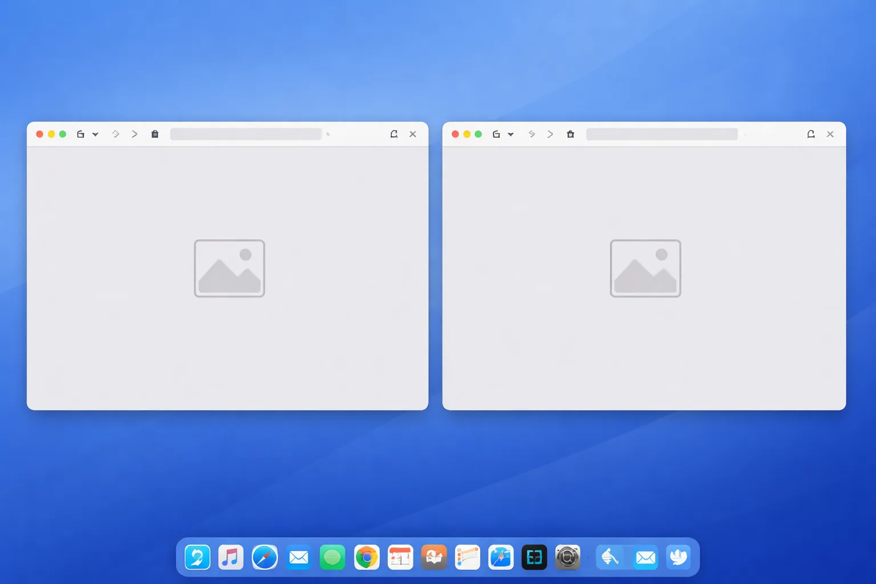876x584 pixels.
Task: Launch the black bracket-icon app in dock
Action: (x=534, y=557)
